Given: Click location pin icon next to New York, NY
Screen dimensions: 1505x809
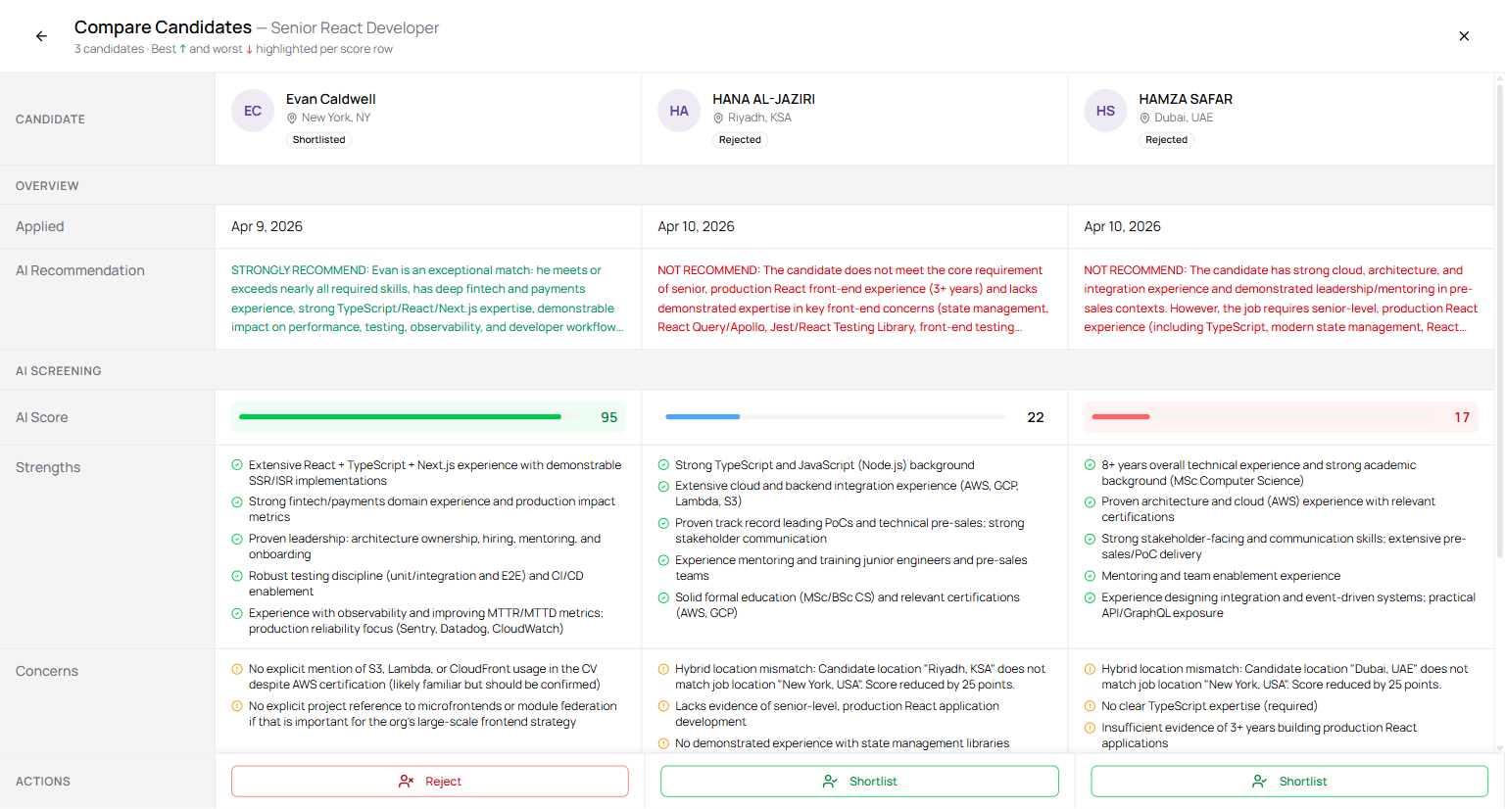Looking at the screenshot, I should 292,119.
